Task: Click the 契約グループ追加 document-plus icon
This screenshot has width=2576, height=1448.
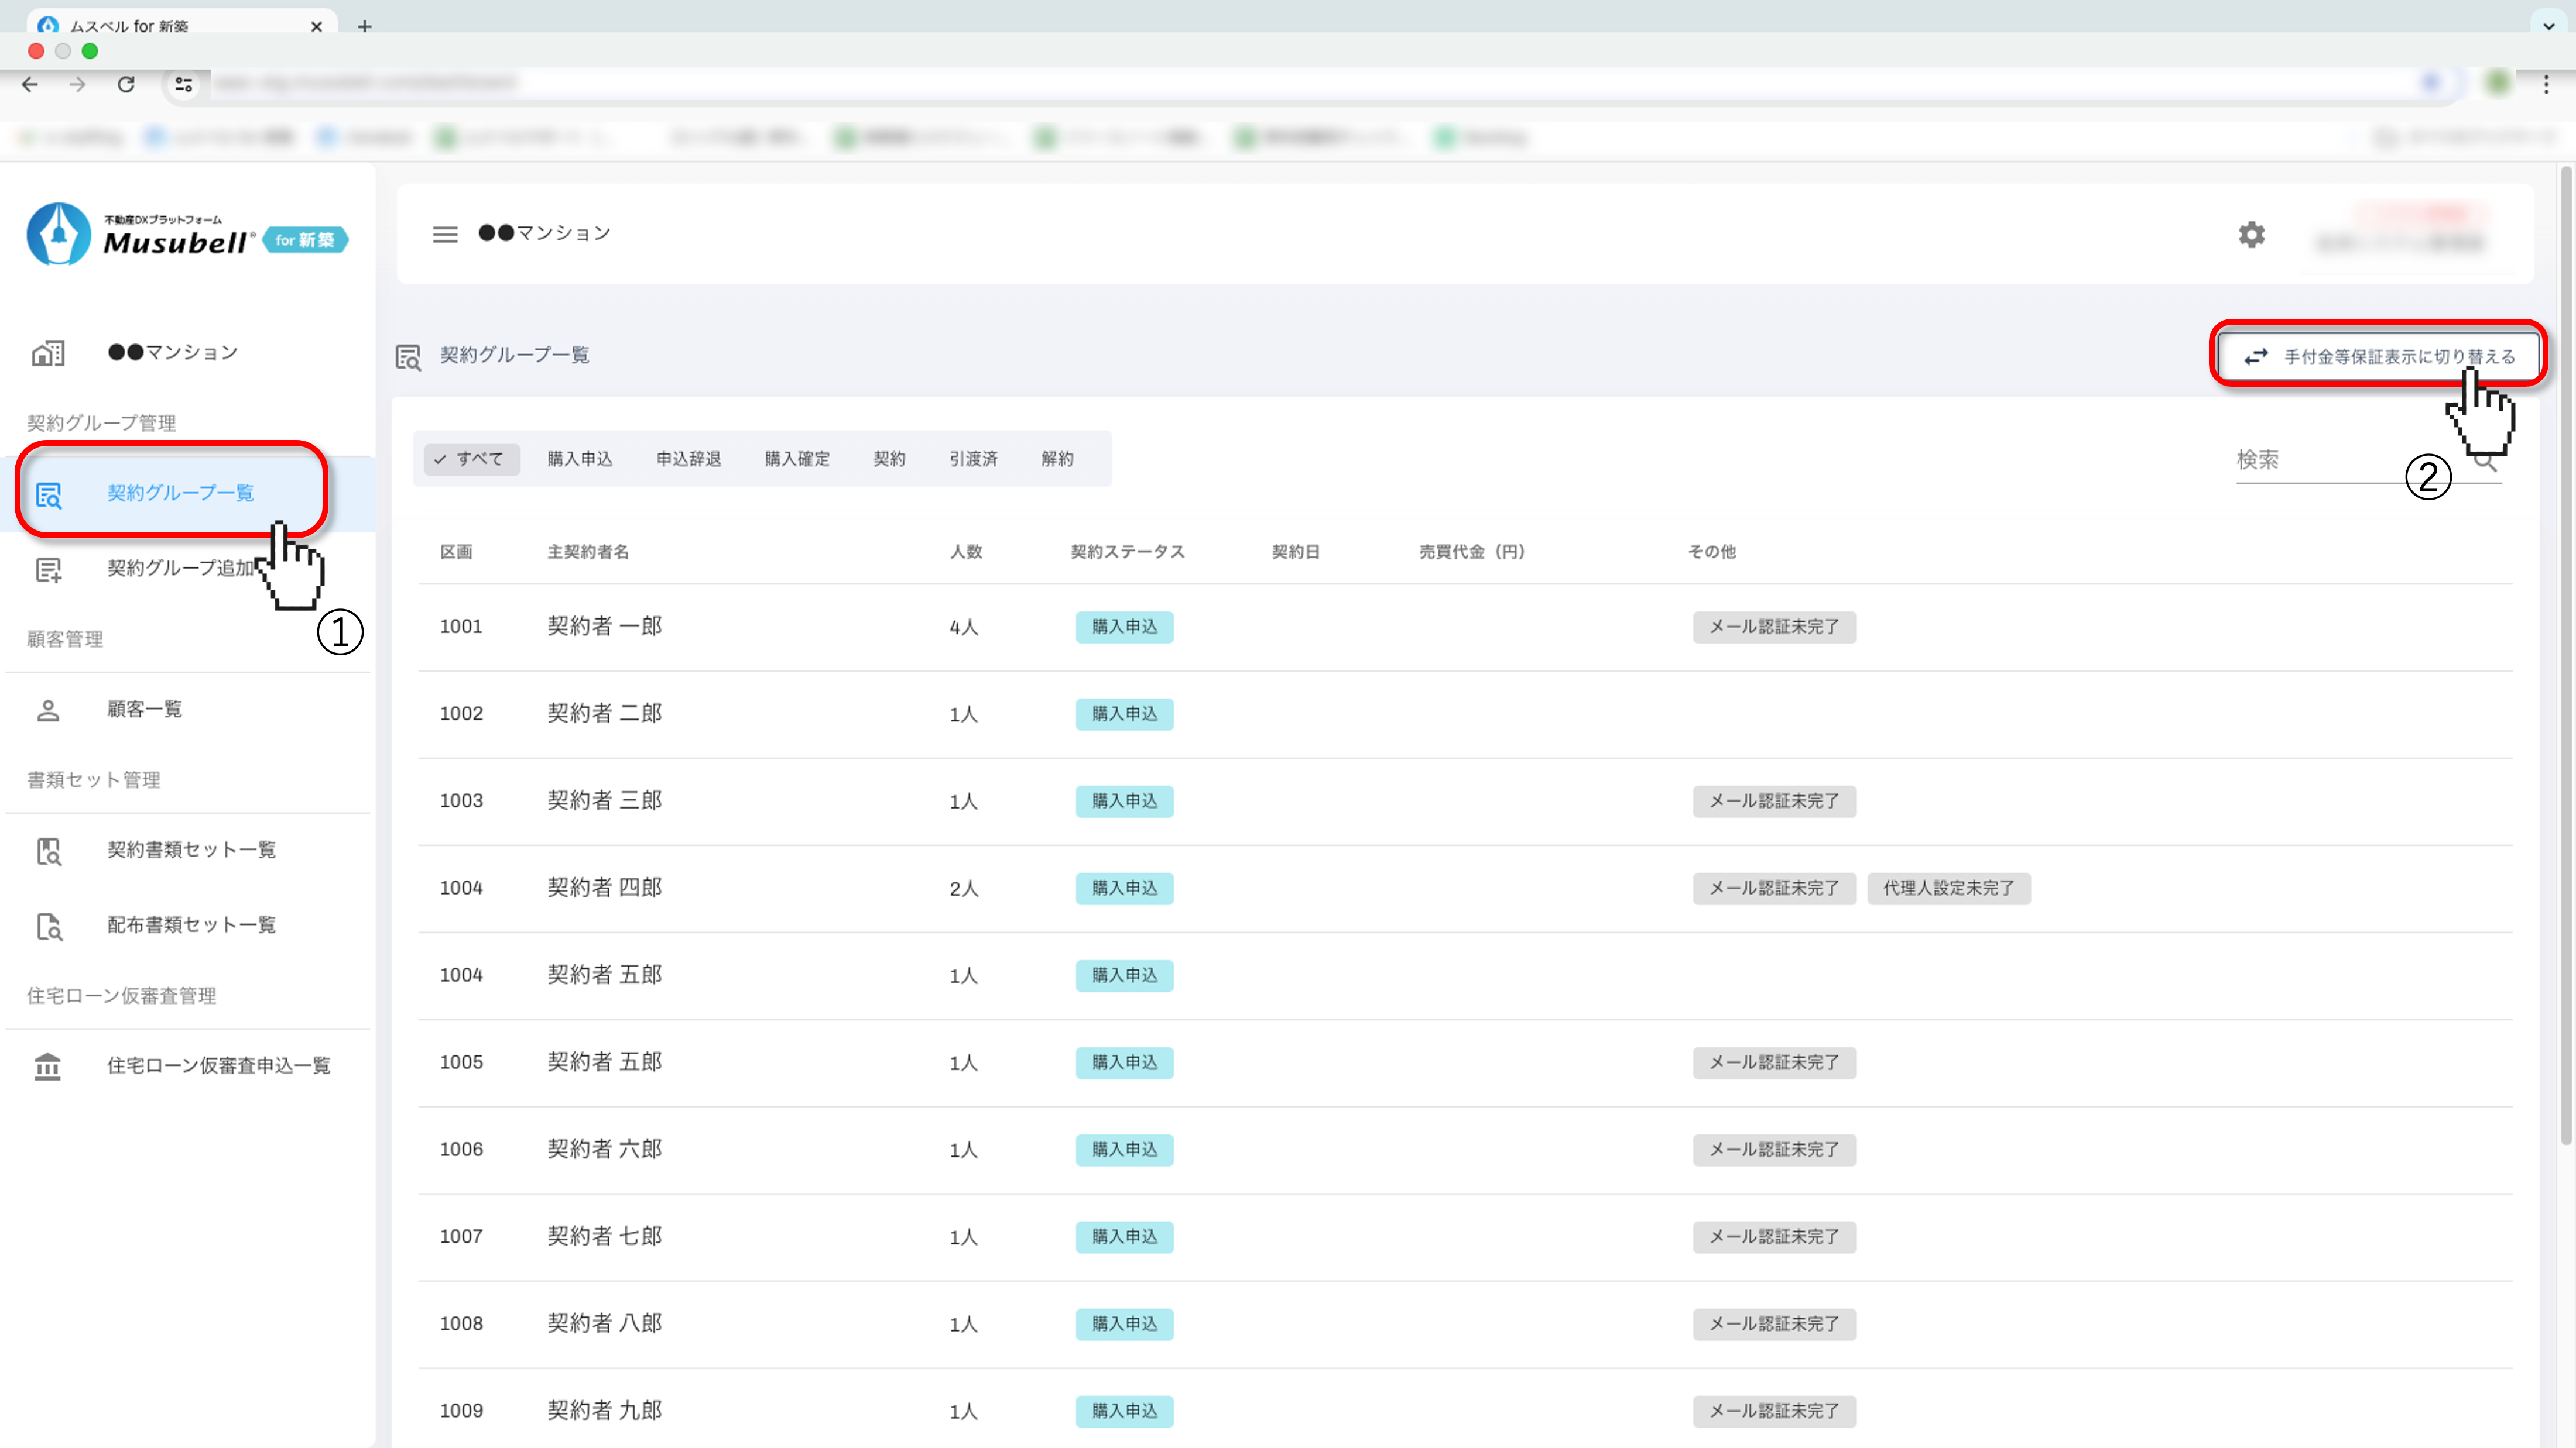Action: pos(48,569)
